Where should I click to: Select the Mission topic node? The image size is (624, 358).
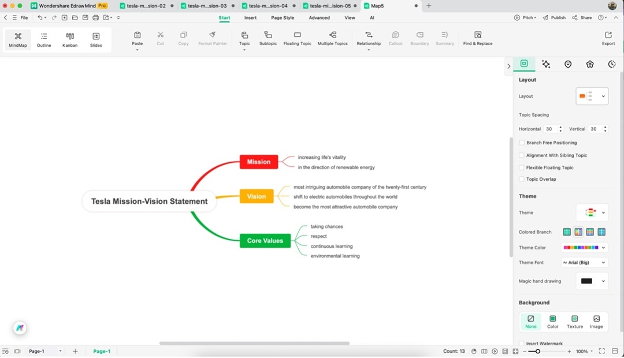[x=259, y=162]
